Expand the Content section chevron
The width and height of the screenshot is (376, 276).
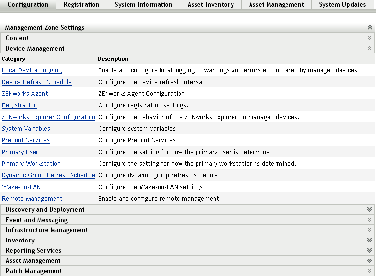[x=370, y=38]
